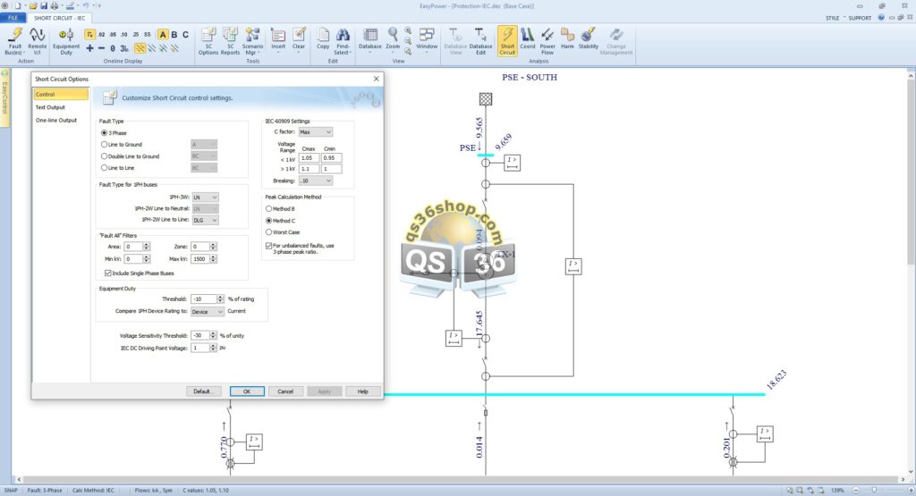Open Breaking time dropdown
The width and height of the screenshot is (916, 496).
tap(316, 181)
